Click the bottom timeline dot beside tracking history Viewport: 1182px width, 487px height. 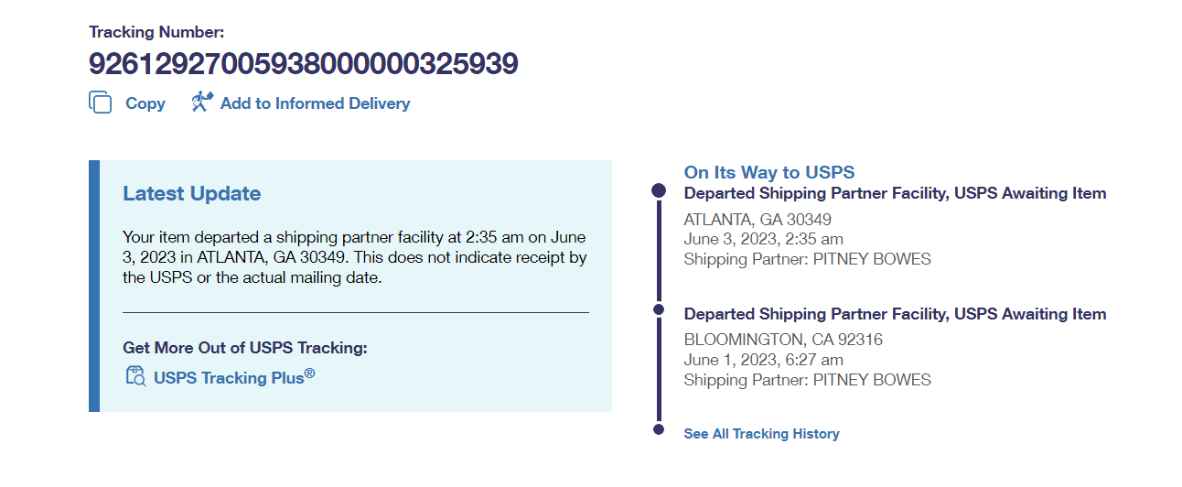point(658,429)
